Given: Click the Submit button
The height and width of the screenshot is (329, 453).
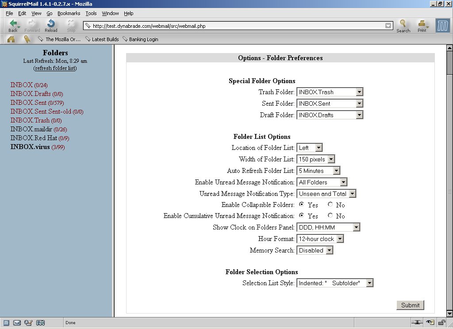Looking at the screenshot, I should coord(410,305).
